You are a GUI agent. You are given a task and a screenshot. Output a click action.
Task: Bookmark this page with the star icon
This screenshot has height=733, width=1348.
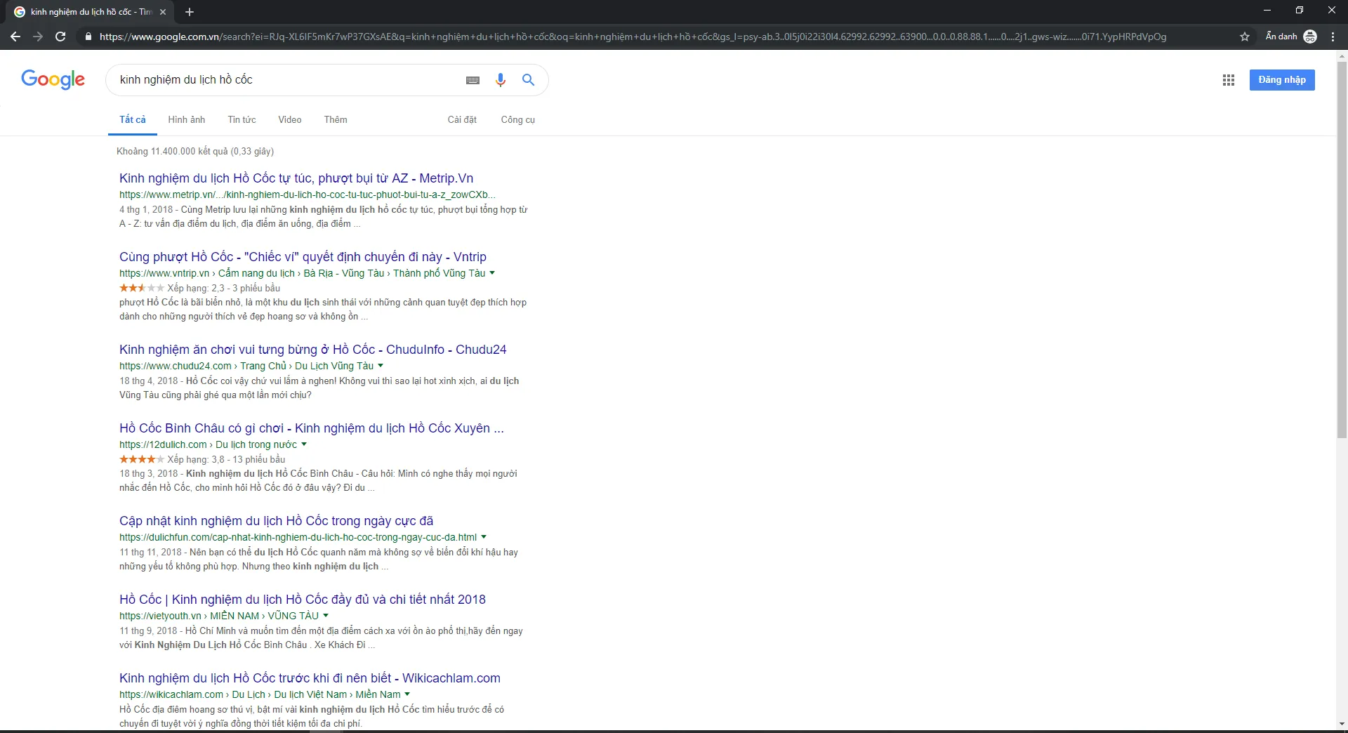[1244, 37]
